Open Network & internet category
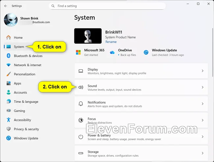The height and width of the screenshot is (162, 214). click(x=28, y=65)
